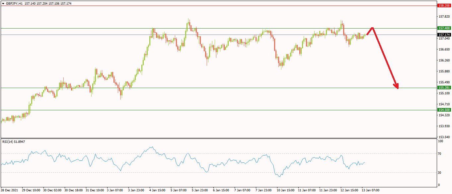Click the 3 Jan 07:00 time label
The height and width of the screenshot is (194, 452).
[x=115, y=190]
